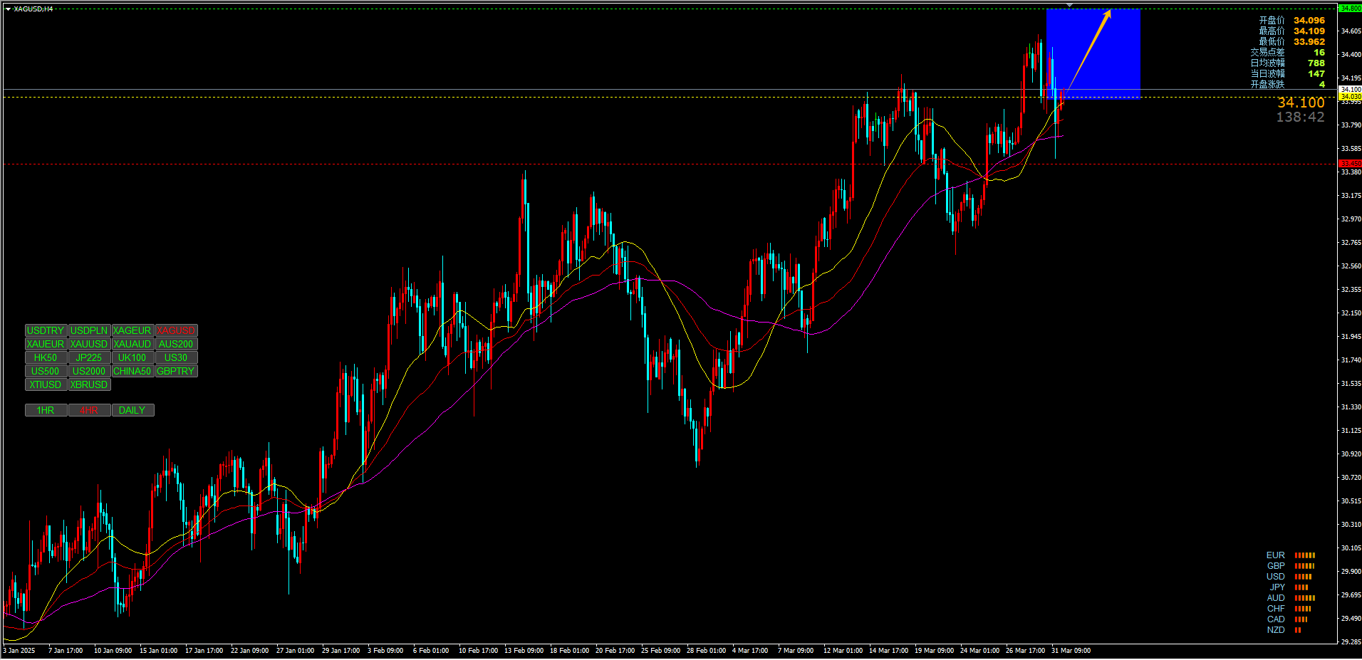Screen dimensions: 1362x660
Task: Load the US2000 symbol
Action: coord(89,371)
